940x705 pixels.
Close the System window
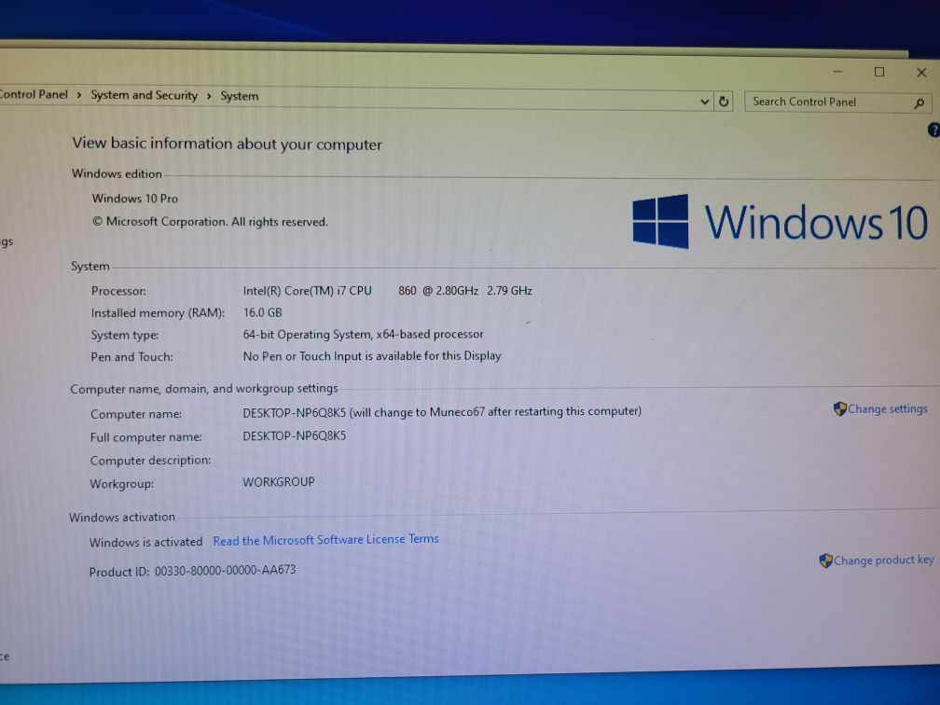tap(921, 73)
